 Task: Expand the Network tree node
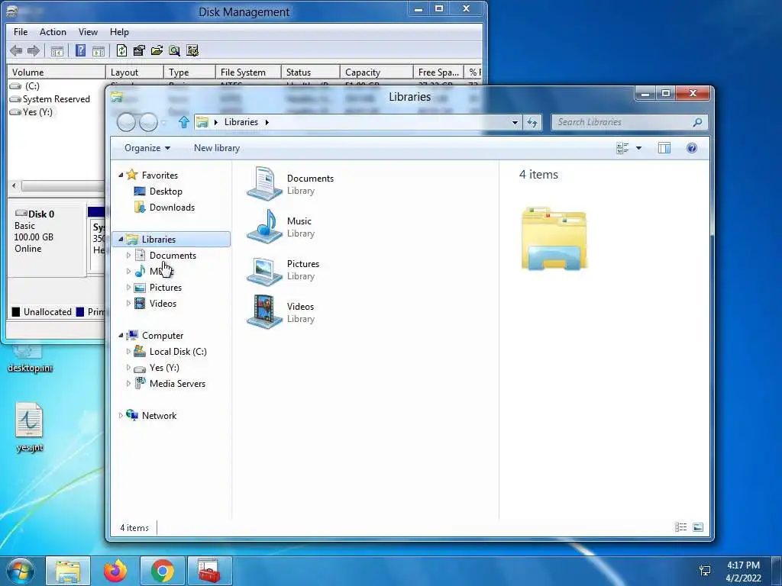pos(121,416)
